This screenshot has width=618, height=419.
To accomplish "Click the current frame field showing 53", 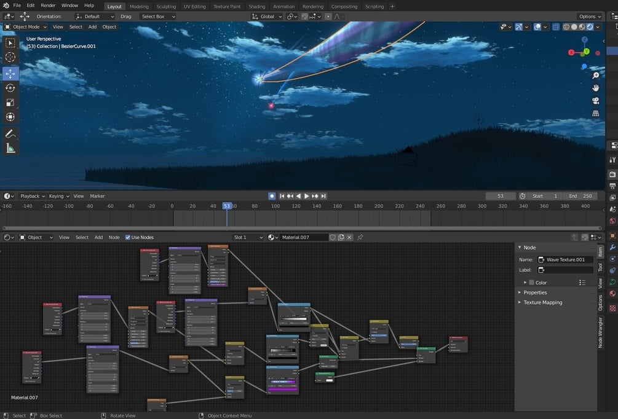I will click(501, 196).
